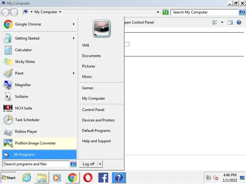Select My Computer in Start menu

tap(93, 98)
